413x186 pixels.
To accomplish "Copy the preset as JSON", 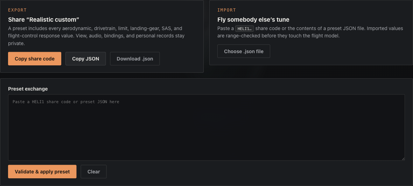I will 86,59.
